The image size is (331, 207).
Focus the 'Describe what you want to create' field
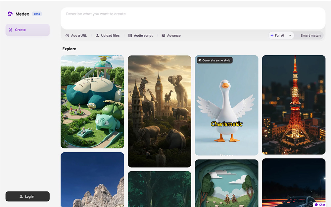[193, 18]
